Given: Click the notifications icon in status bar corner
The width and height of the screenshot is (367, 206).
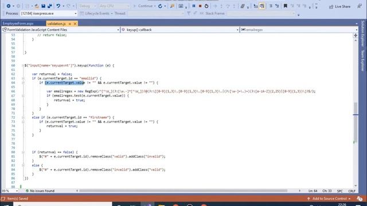Looking at the screenshot, I should tap(360, 199).
